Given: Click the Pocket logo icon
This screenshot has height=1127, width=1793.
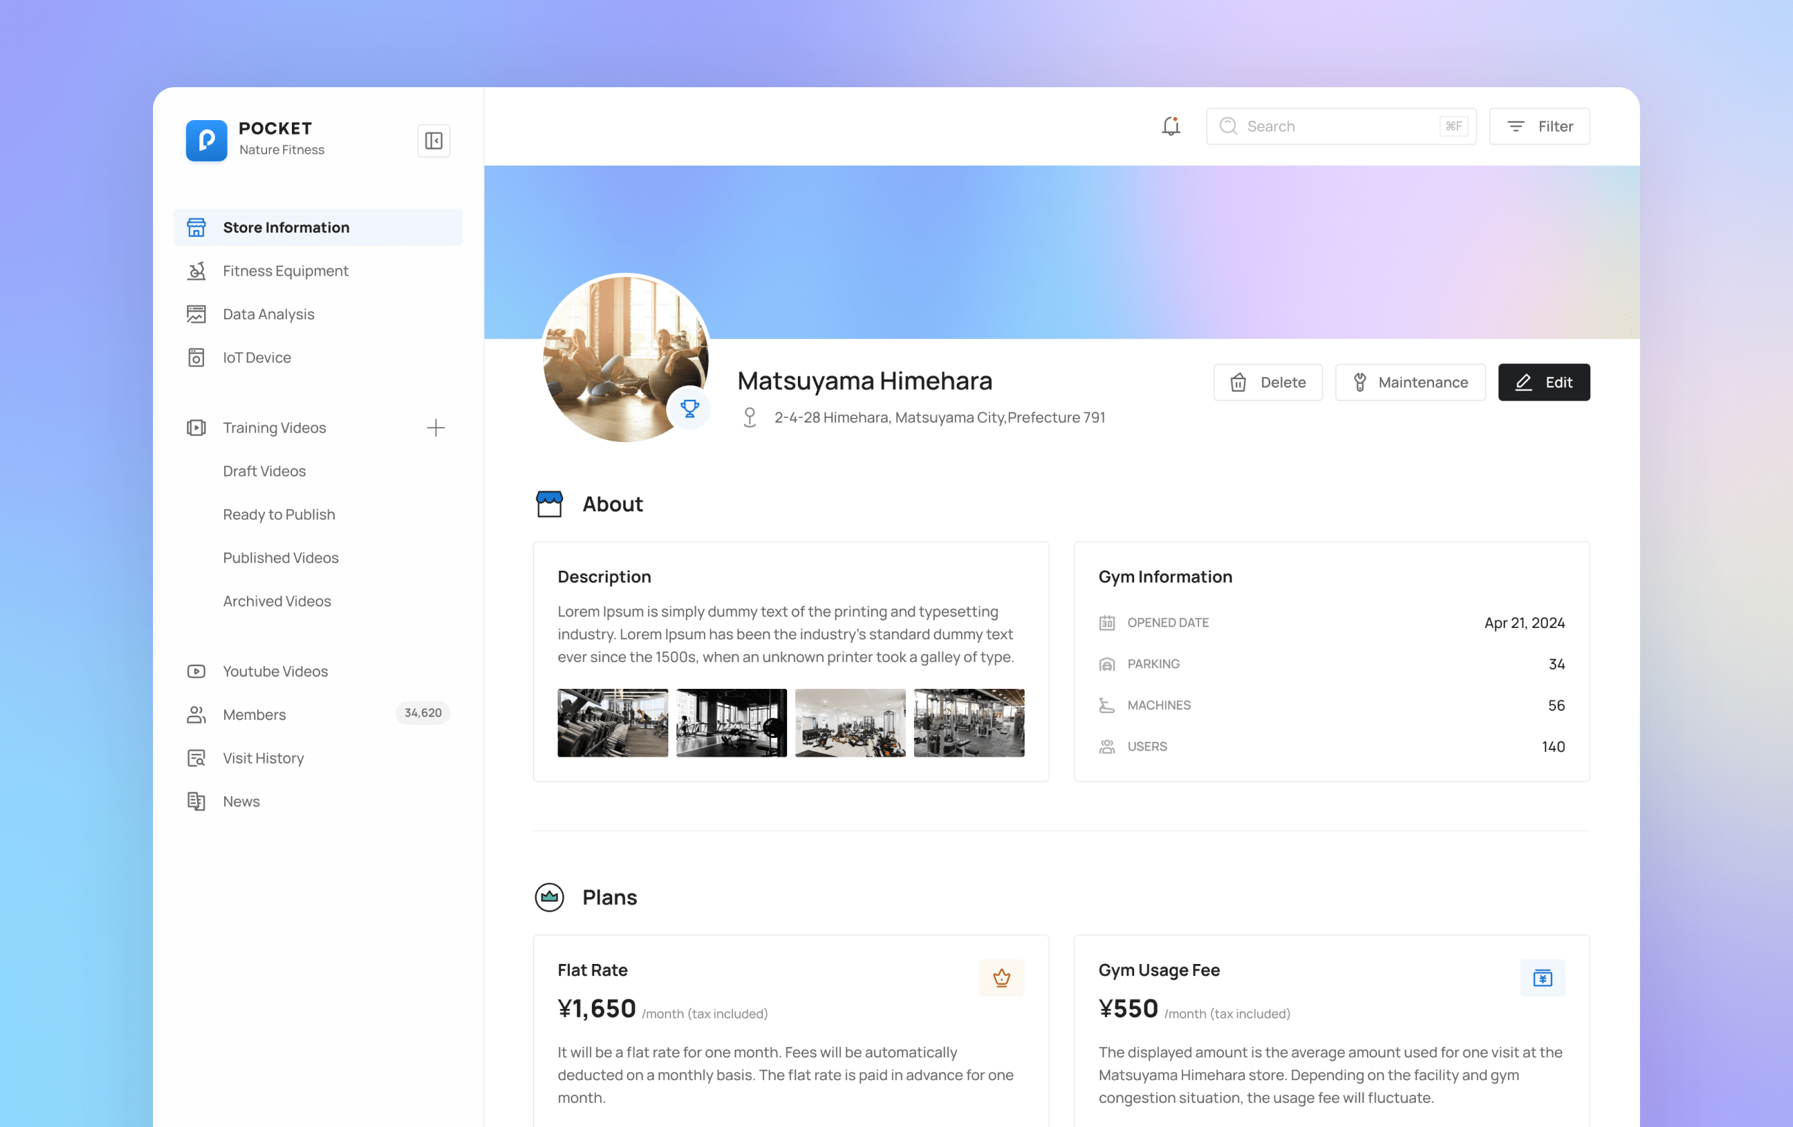Looking at the screenshot, I should pos(206,140).
